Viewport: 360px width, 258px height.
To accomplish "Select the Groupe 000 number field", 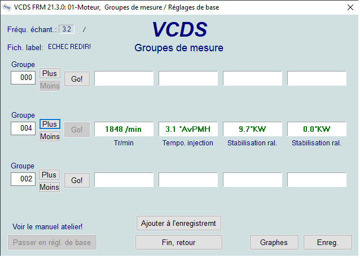I will pyautogui.click(x=23, y=77).
